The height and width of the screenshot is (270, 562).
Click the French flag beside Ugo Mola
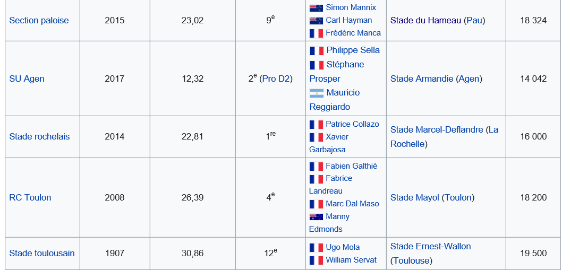pyautogui.click(x=316, y=247)
